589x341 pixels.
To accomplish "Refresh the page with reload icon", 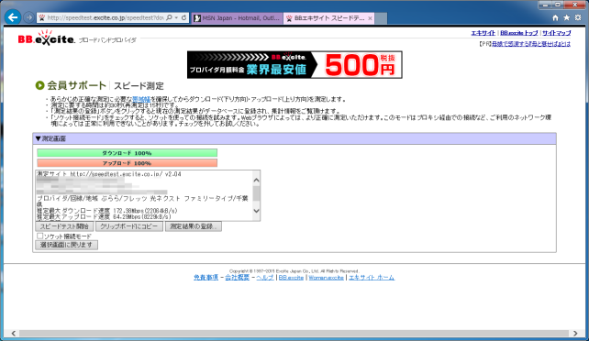I will coord(183,17).
